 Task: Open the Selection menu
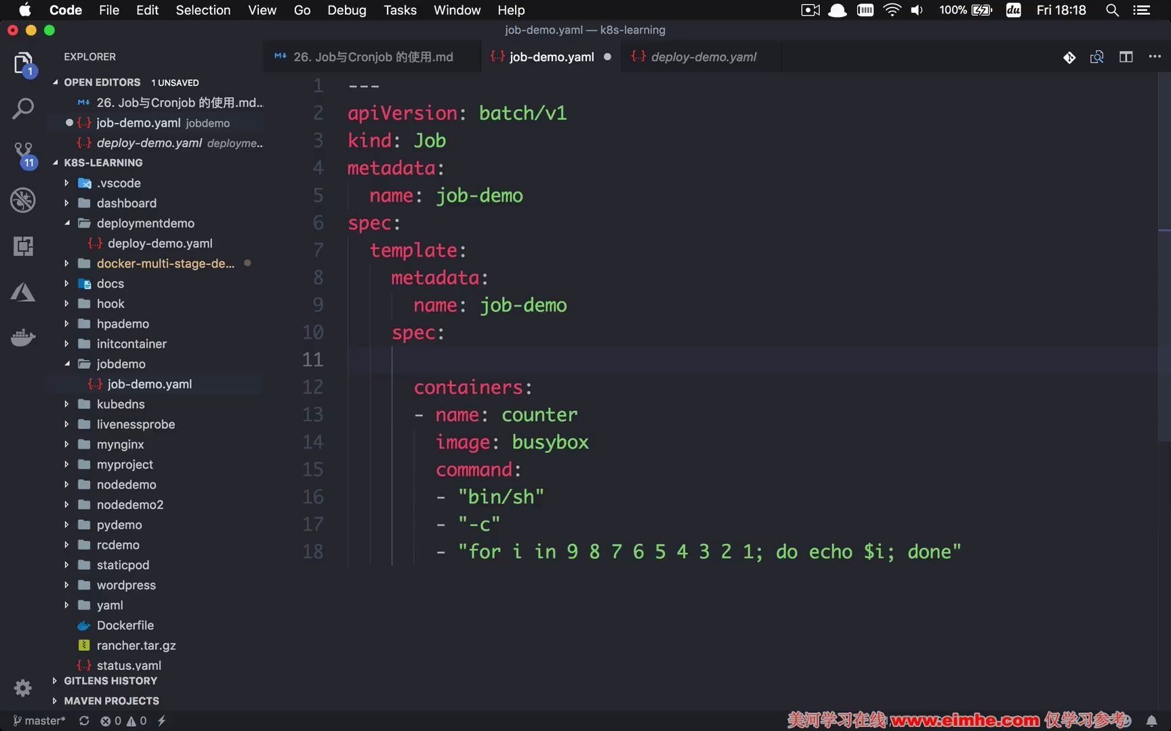click(x=203, y=10)
